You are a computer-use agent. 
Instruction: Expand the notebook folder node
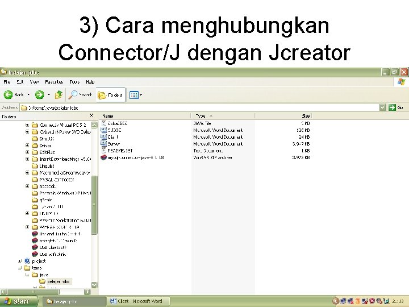coord(27,186)
